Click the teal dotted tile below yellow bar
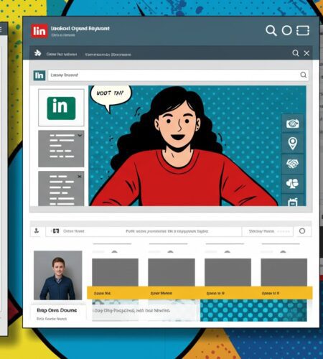323x359 pixels. click(253, 310)
